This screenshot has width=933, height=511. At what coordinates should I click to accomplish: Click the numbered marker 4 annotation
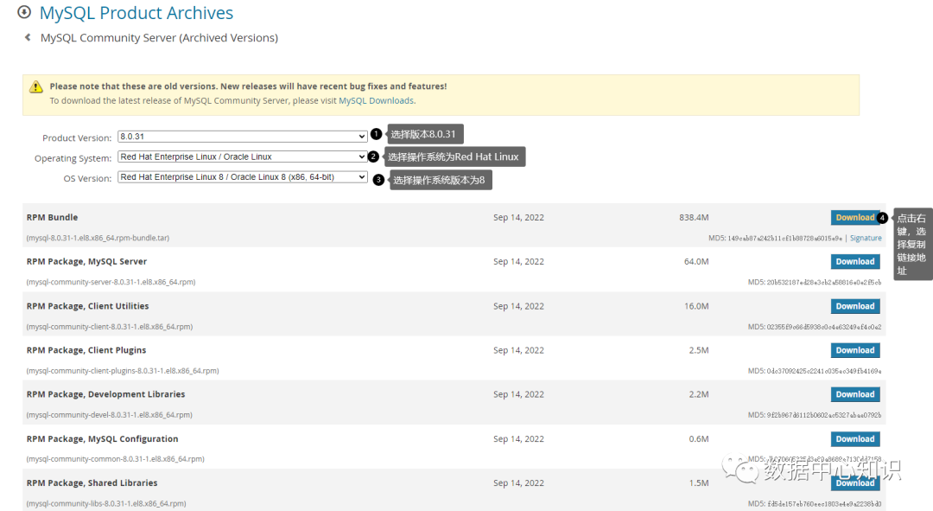point(882,218)
